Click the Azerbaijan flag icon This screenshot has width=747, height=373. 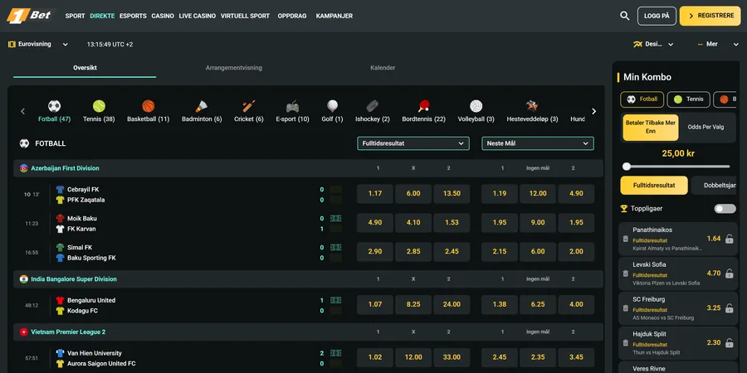point(24,168)
